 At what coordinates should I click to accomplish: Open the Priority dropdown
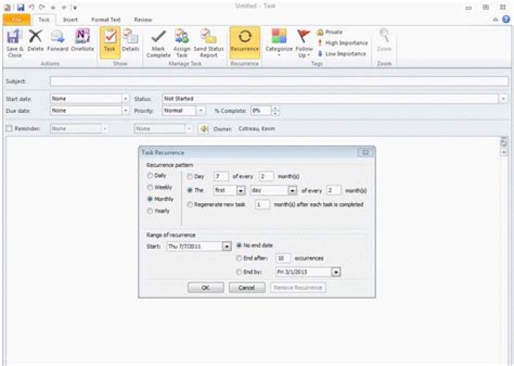click(x=201, y=111)
